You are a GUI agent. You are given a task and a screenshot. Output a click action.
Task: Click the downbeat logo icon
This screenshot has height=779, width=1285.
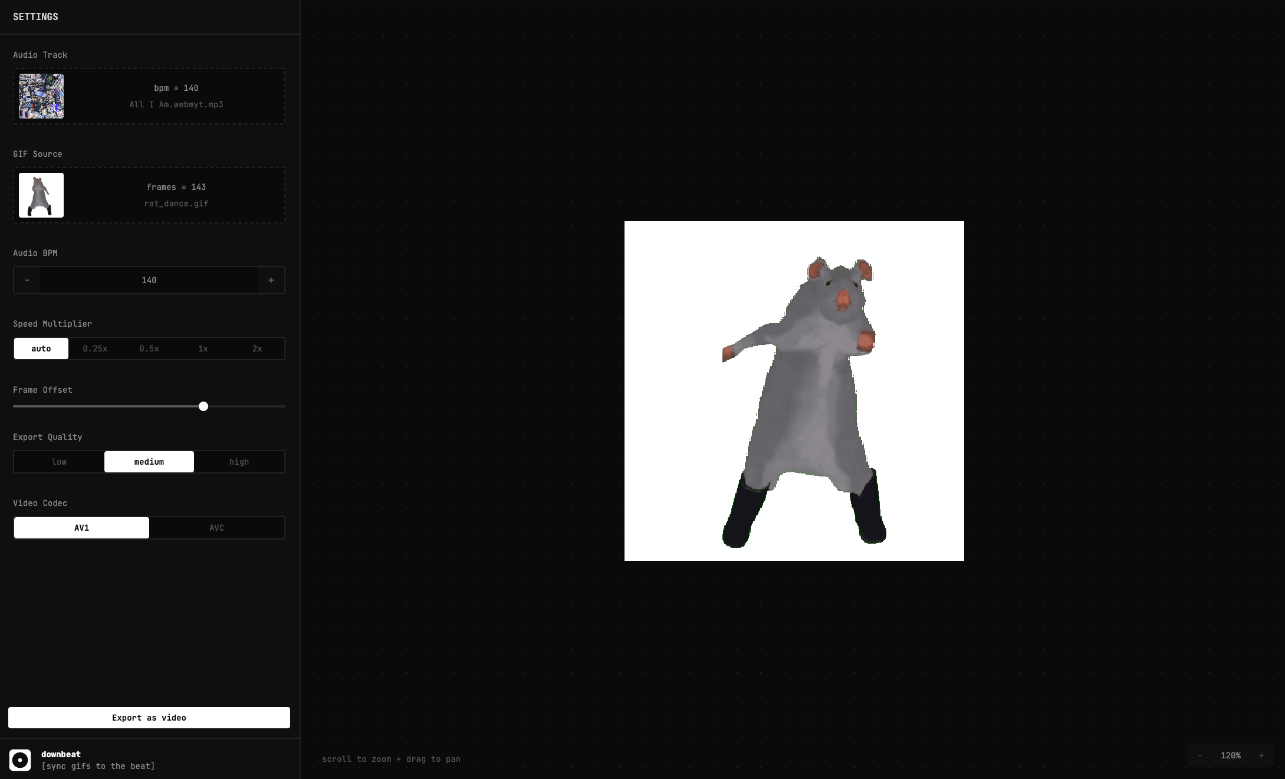tap(20, 760)
